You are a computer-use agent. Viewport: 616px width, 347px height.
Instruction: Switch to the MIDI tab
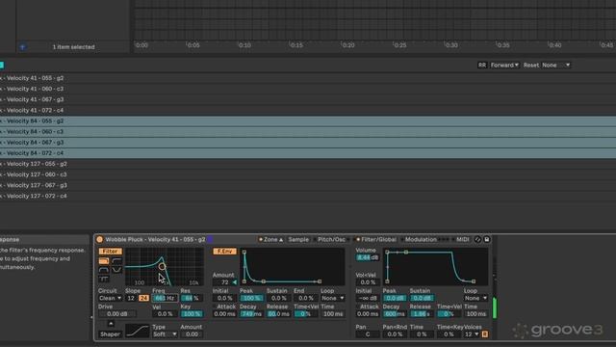coord(462,239)
